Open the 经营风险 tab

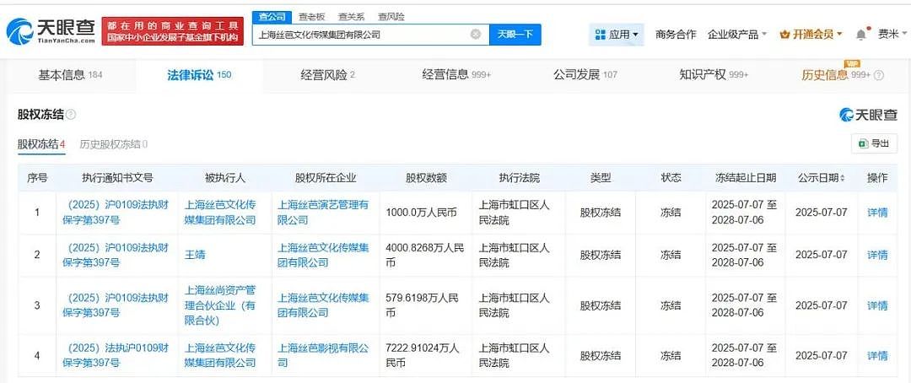point(327,75)
